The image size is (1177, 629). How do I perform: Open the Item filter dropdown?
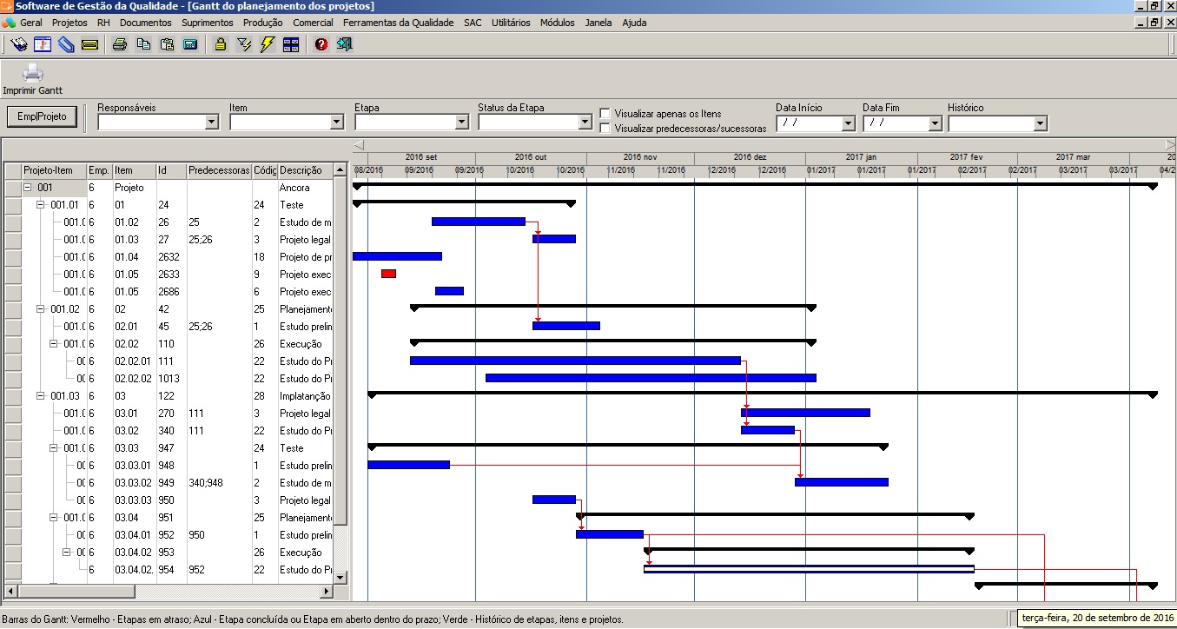(x=337, y=123)
